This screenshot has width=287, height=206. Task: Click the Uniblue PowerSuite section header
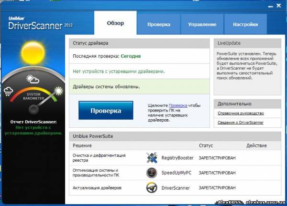175,136
